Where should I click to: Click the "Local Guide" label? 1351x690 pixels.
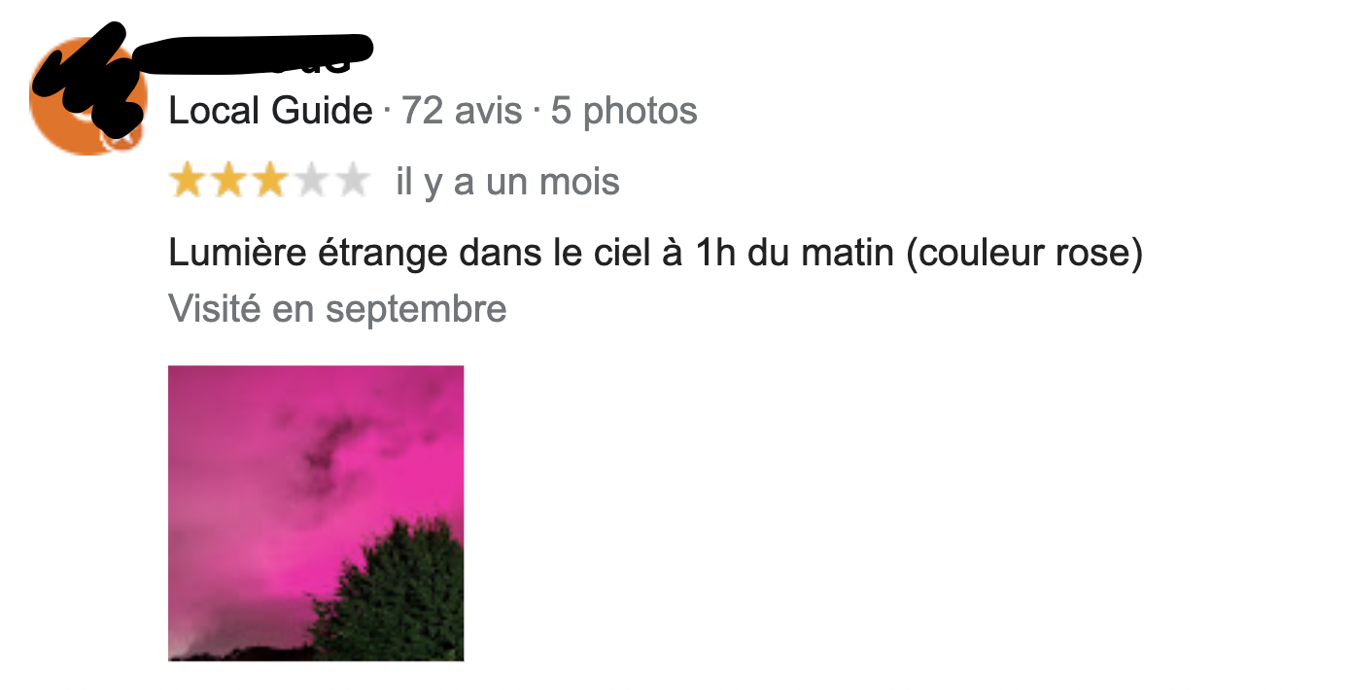pos(270,111)
